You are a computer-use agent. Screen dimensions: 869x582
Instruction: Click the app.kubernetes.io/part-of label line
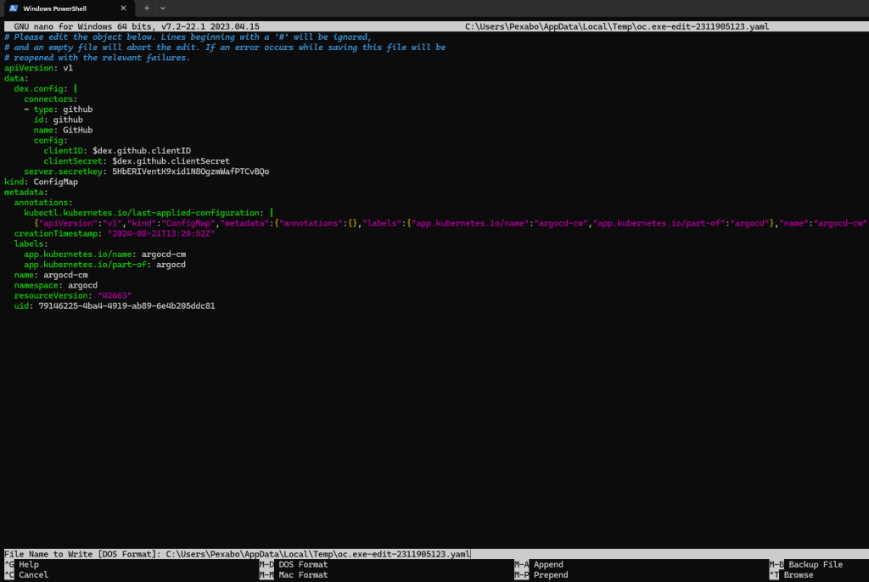click(104, 265)
